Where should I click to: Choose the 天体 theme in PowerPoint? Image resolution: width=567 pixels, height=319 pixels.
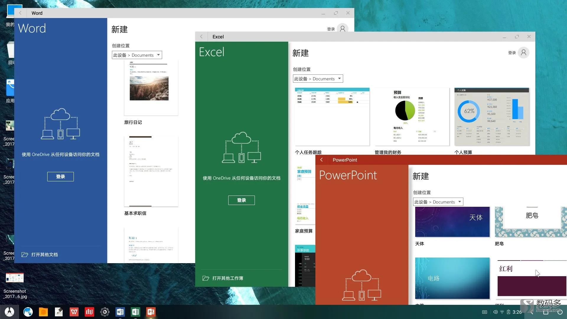(452, 222)
